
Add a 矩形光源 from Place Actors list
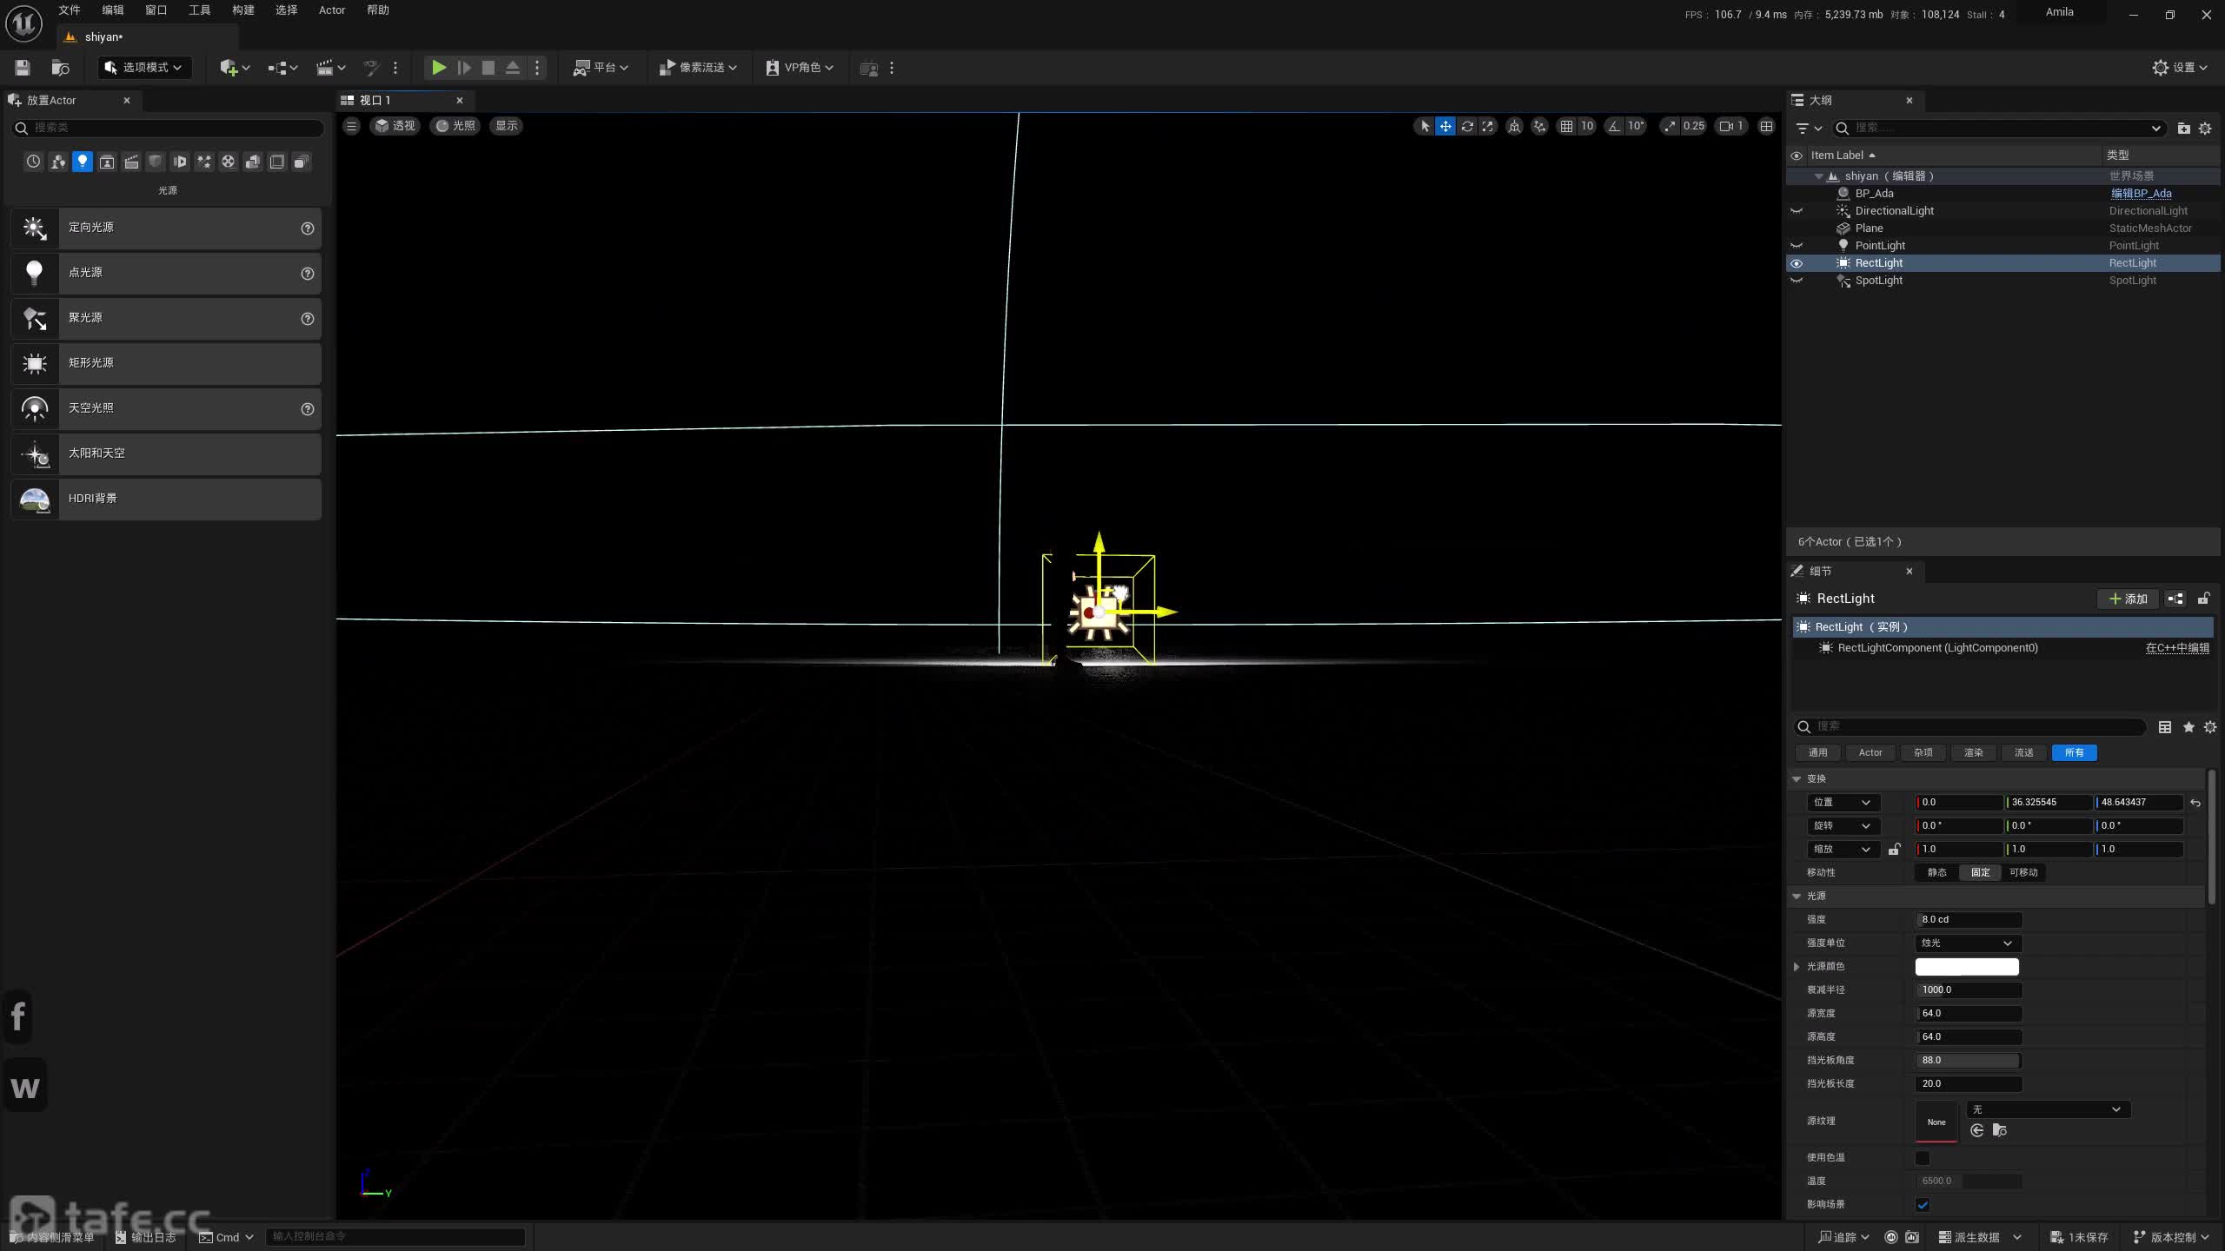(x=166, y=364)
